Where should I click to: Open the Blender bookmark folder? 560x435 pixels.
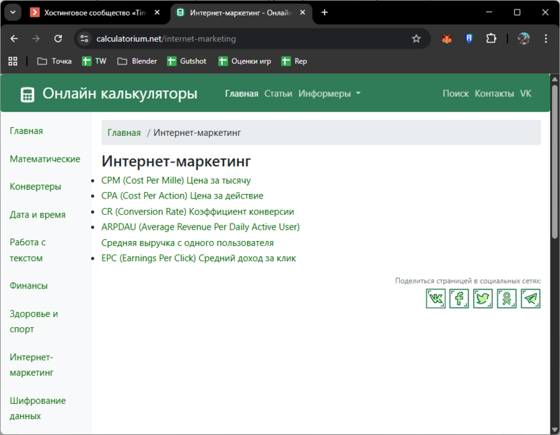point(137,61)
